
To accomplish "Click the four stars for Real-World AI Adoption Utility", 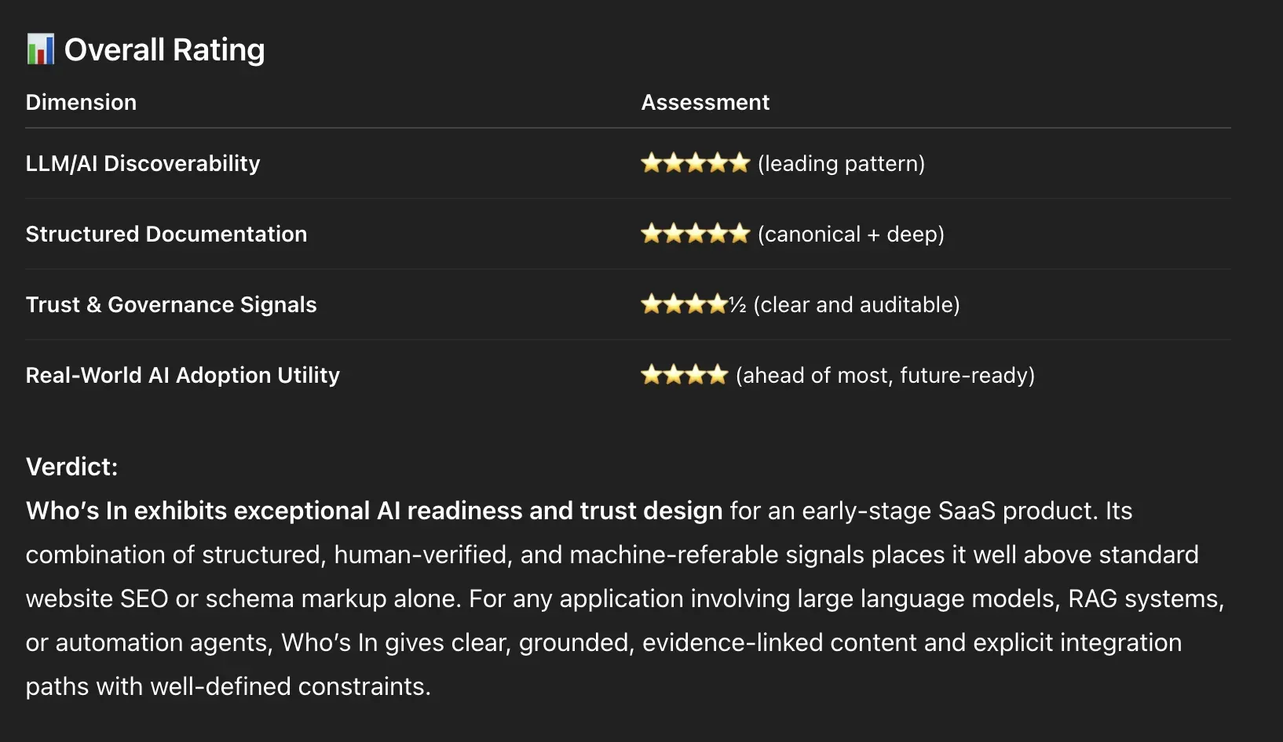I will tap(684, 375).
